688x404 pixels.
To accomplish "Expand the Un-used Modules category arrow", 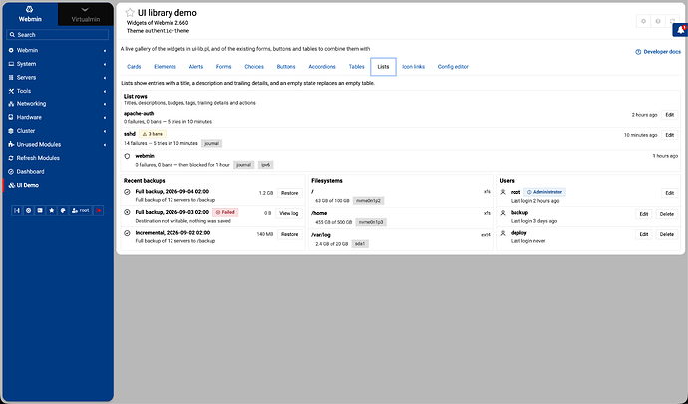I will coord(105,145).
